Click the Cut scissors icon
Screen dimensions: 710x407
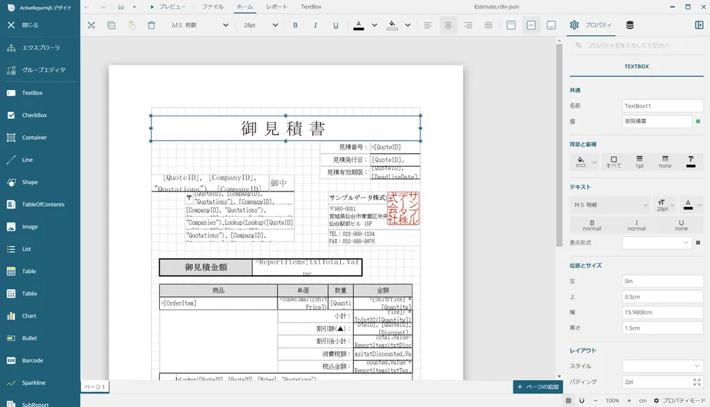pyautogui.click(x=91, y=26)
